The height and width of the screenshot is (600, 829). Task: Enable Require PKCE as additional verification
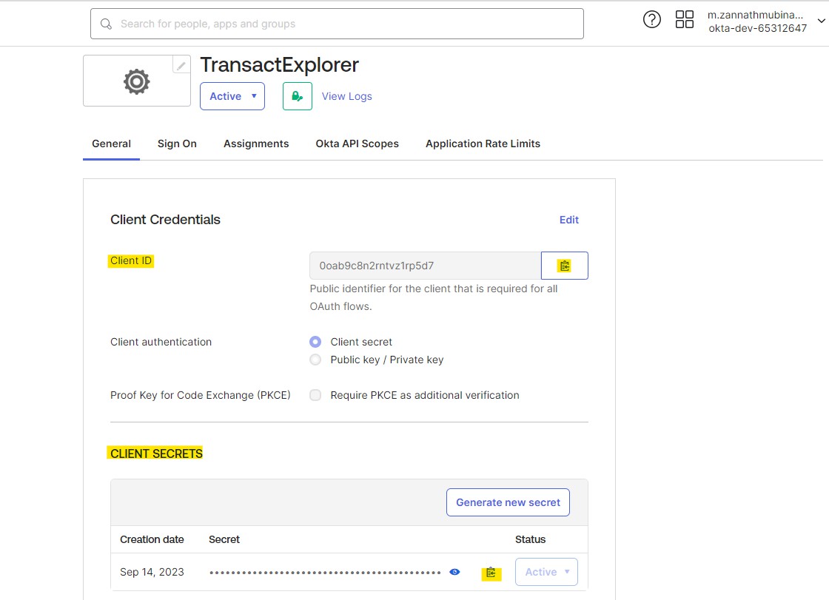point(316,395)
